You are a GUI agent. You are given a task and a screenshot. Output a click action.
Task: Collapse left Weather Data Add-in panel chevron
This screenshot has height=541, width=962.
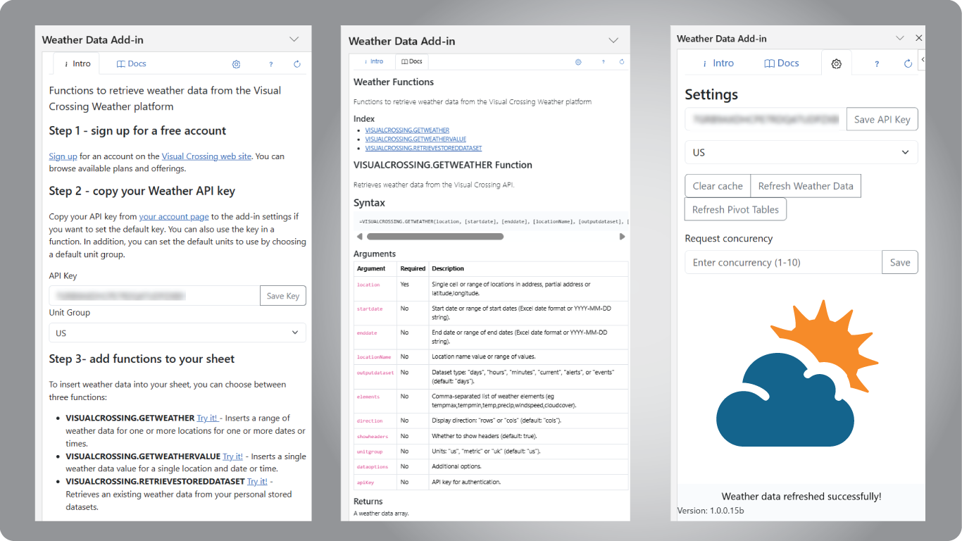pos(294,39)
